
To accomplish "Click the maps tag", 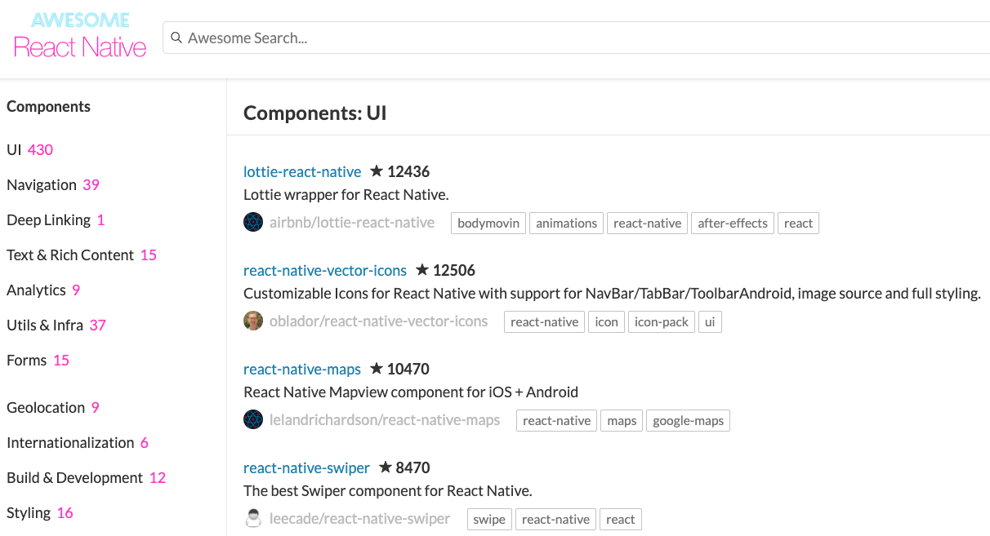I will (622, 420).
